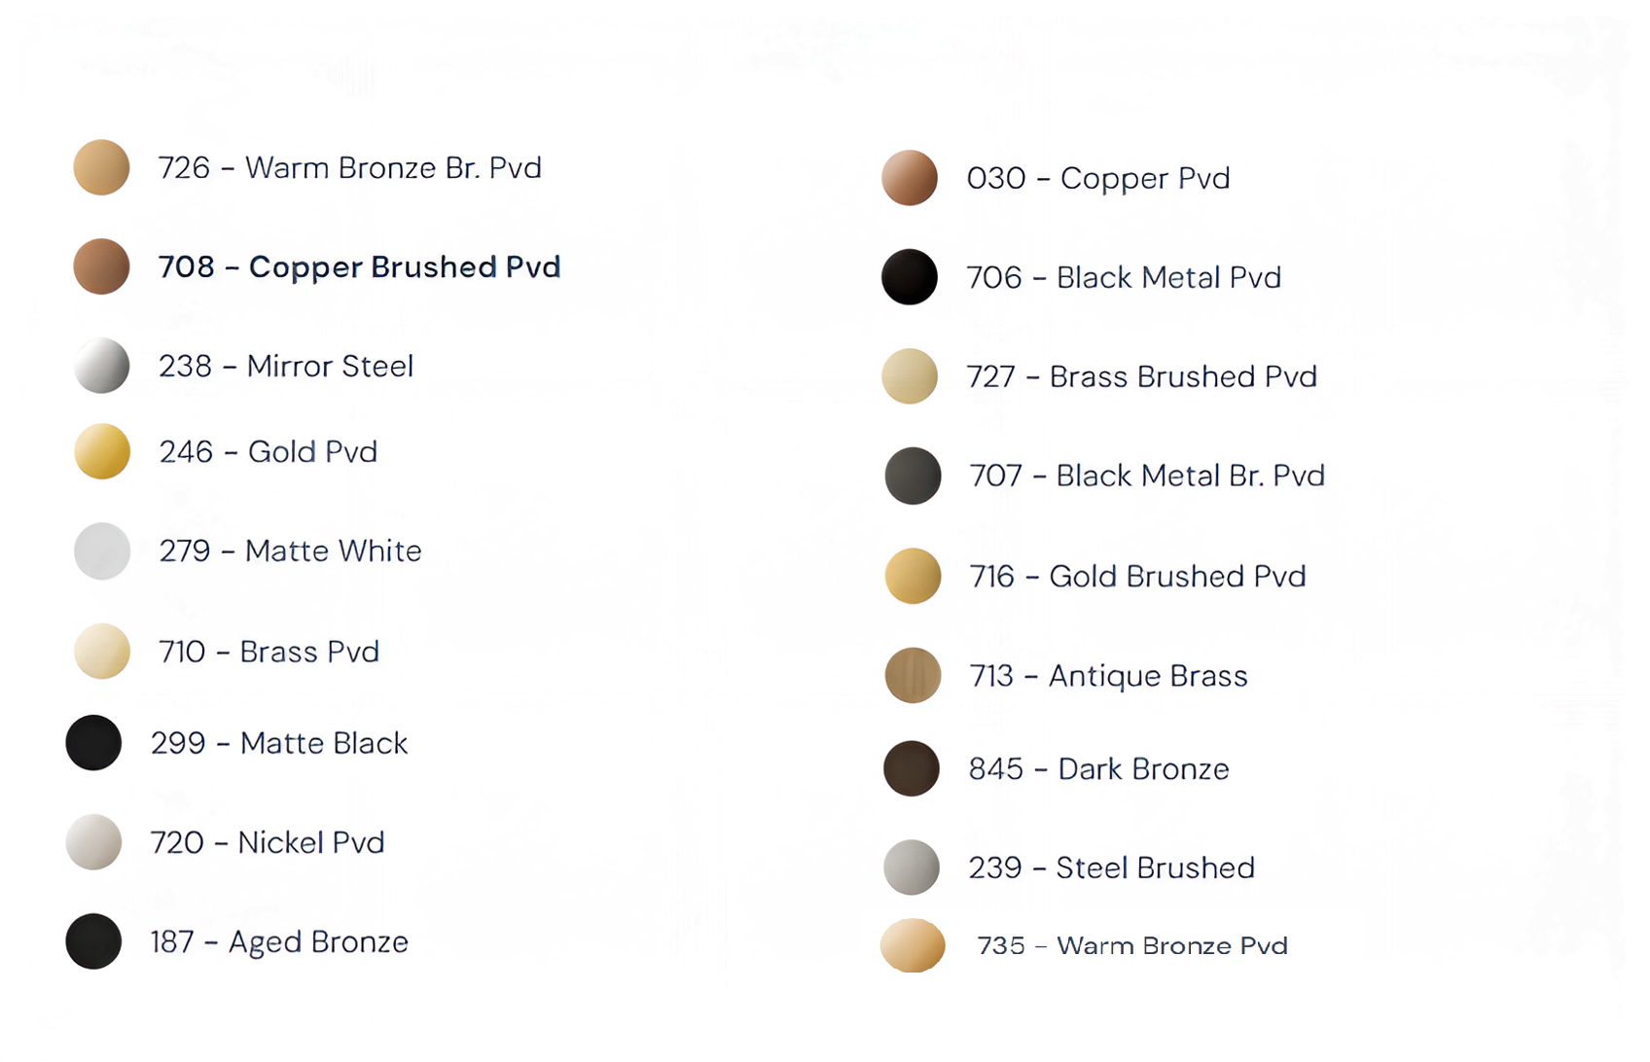This screenshot has width=1650, height=1062.
Task: Click the 706 Black Metal Pvd circle
Action: tap(910, 277)
